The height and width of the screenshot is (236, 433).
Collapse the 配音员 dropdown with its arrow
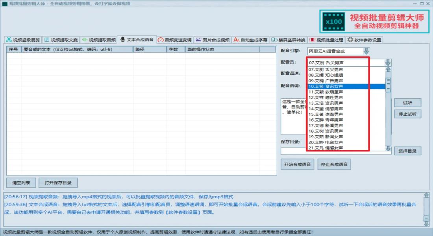point(388,63)
